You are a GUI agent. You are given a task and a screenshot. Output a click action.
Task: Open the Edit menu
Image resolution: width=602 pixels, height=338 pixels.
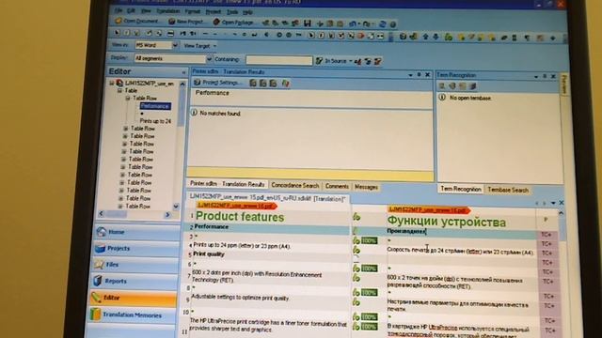pos(131,10)
